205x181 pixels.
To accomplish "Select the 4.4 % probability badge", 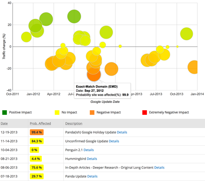I will pyautogui.click(x=36, y=159).
